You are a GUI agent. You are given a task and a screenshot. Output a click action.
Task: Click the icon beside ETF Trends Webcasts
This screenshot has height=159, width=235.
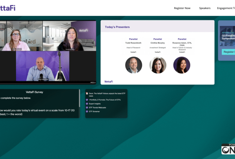(x=87, y=107)
